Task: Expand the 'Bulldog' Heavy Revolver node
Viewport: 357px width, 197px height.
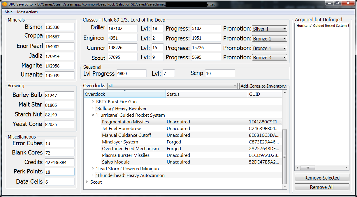Action: [93, 108]
